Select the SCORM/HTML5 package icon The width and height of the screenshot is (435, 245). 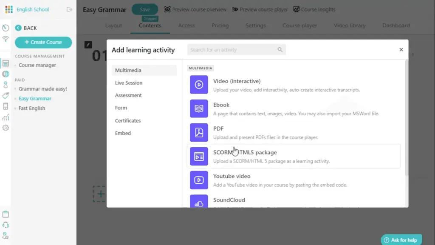199,156
